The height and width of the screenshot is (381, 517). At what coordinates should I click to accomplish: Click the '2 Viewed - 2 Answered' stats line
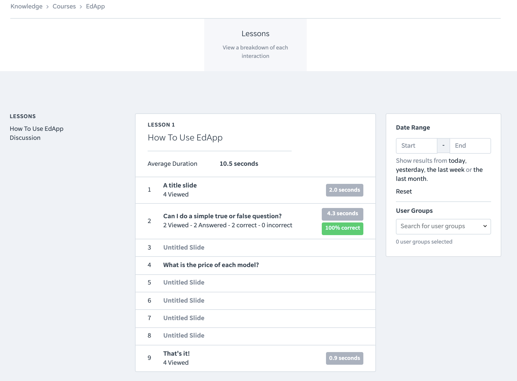click(228, 225)
